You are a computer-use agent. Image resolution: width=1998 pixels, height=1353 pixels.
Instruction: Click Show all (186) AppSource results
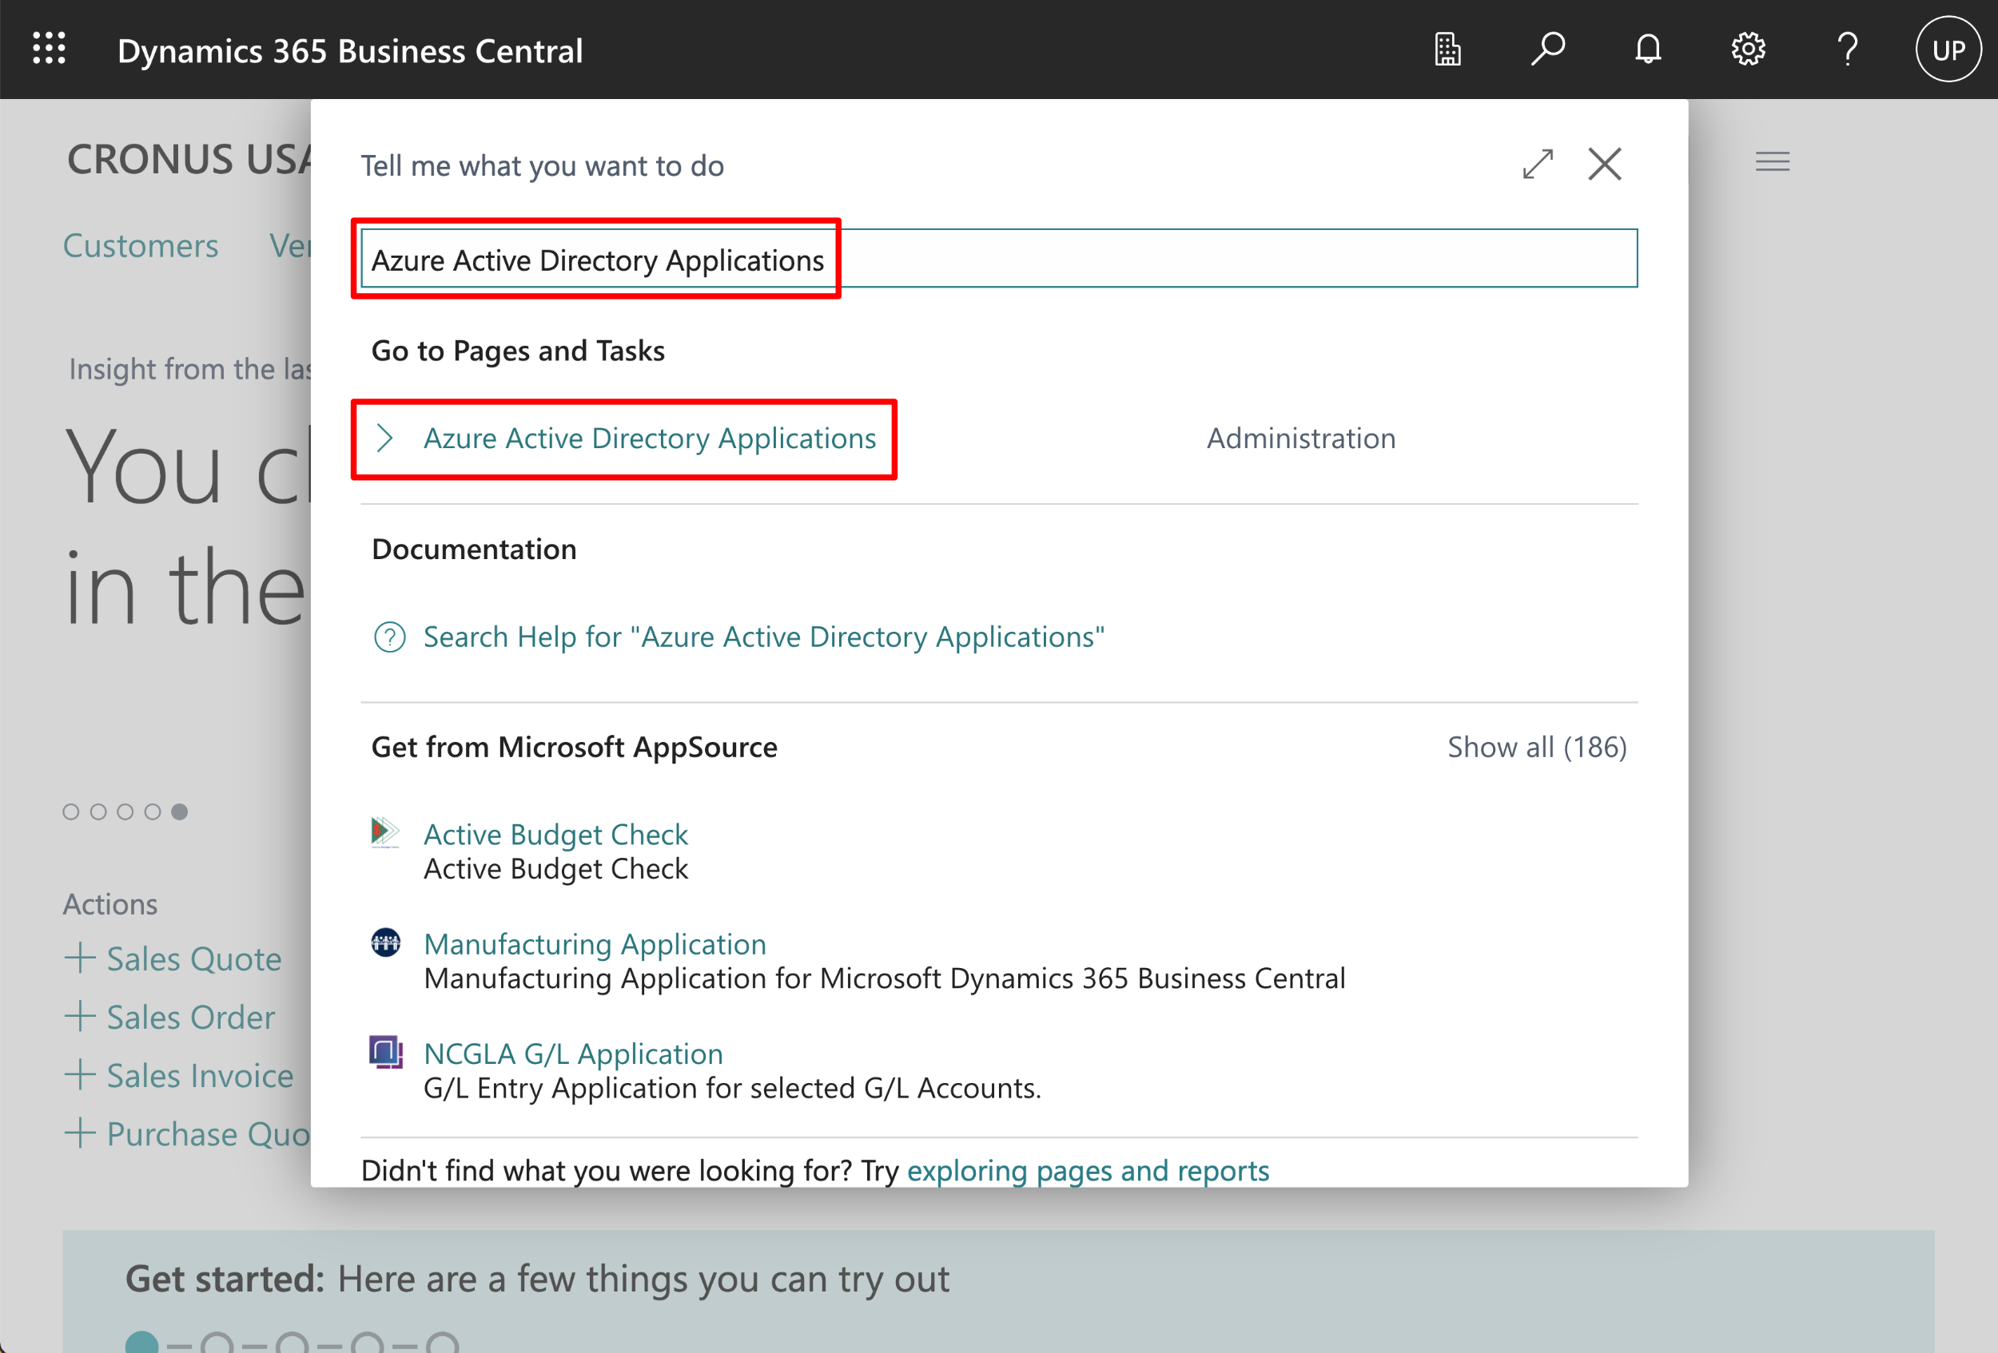pyautogui.click(x=1537, y=748)
